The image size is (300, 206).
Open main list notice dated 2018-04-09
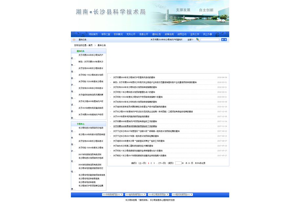(134, 77)
